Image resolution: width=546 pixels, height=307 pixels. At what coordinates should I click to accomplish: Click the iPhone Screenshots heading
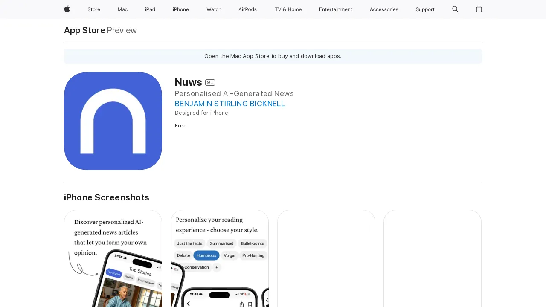tap(107, 197)
